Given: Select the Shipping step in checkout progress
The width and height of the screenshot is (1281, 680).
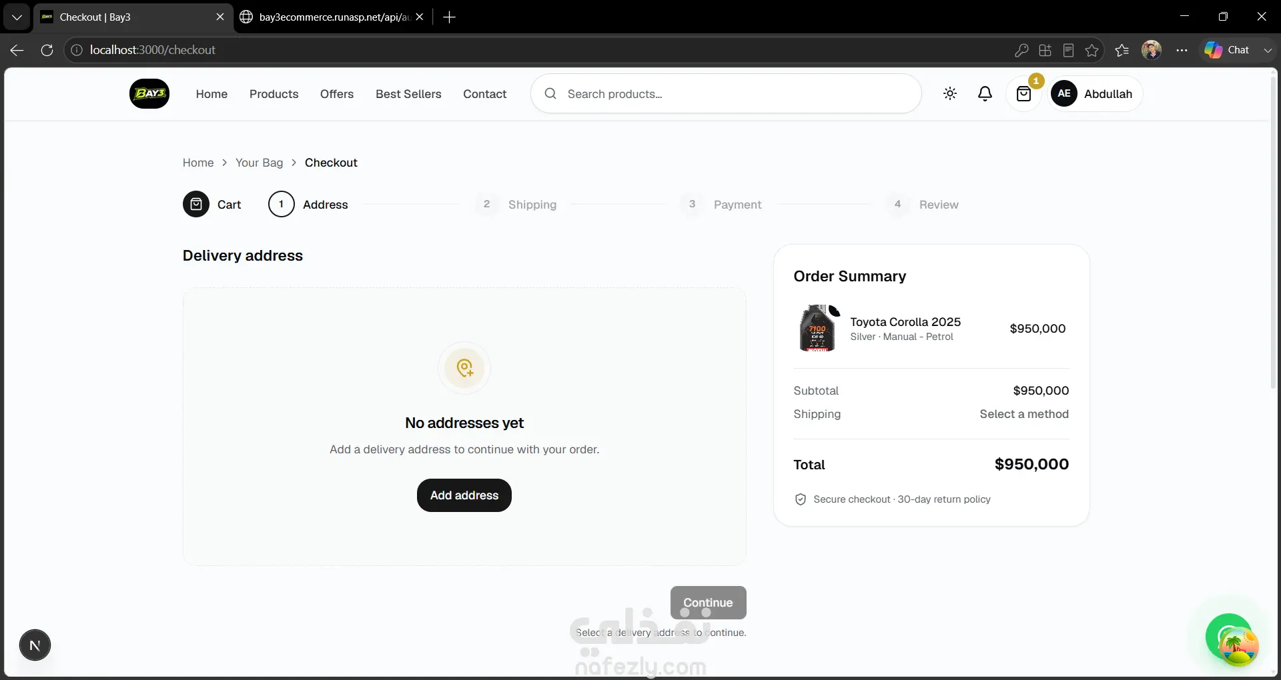Looking at the screenshot, I should (x=516, y=205).
